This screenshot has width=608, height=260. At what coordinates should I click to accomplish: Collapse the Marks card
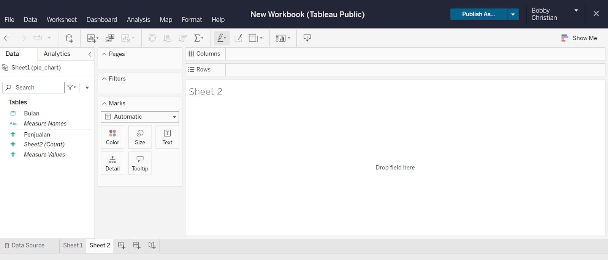click(x=104, y=103)
